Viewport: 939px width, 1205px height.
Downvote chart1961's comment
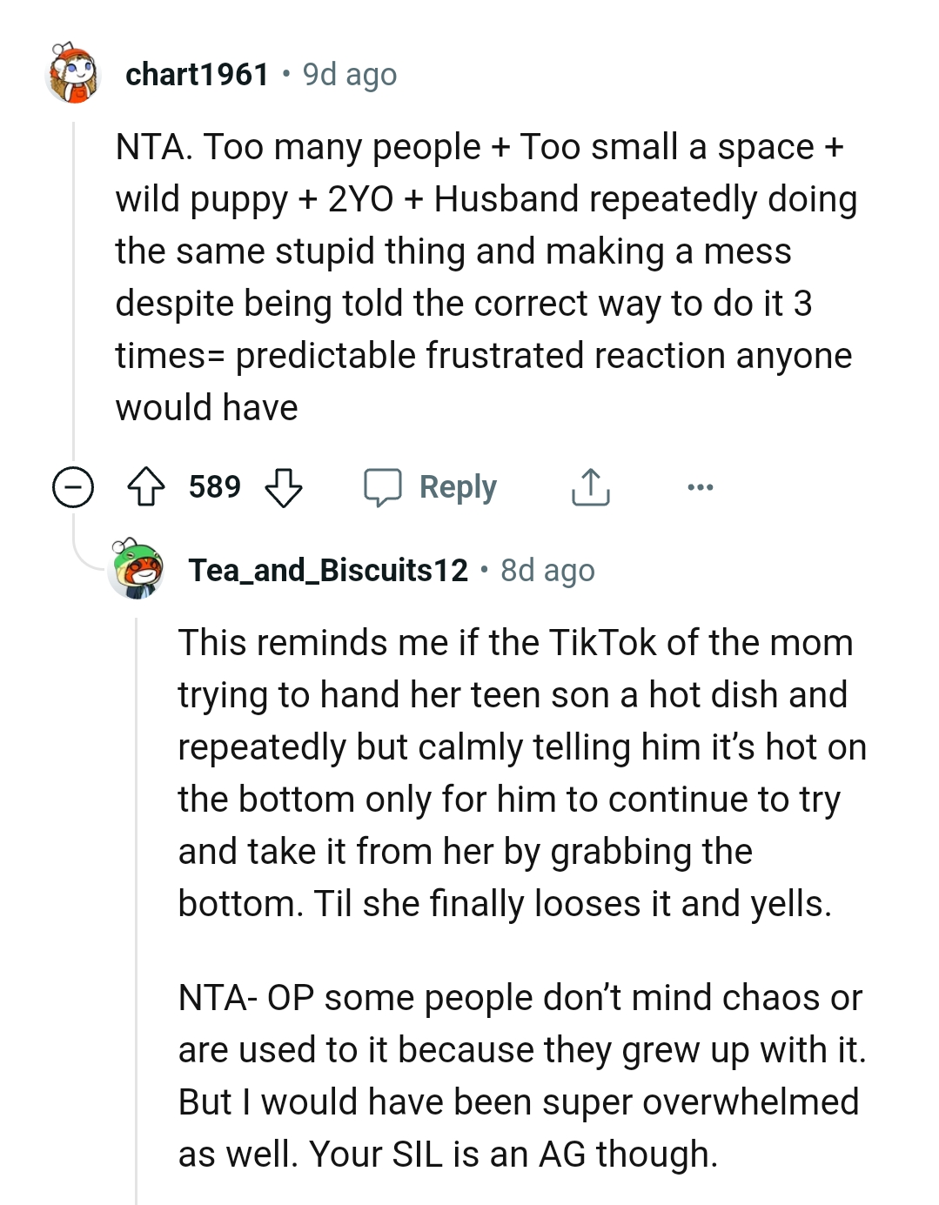pyautogui.click(x=284, y=487)
